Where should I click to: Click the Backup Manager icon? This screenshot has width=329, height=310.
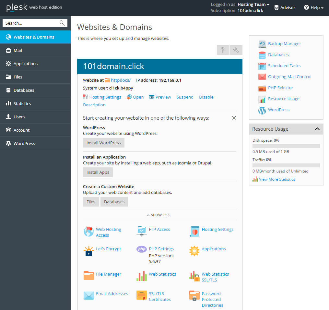point(262,44)
